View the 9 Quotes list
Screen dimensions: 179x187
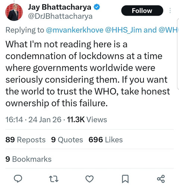(67, 140)
